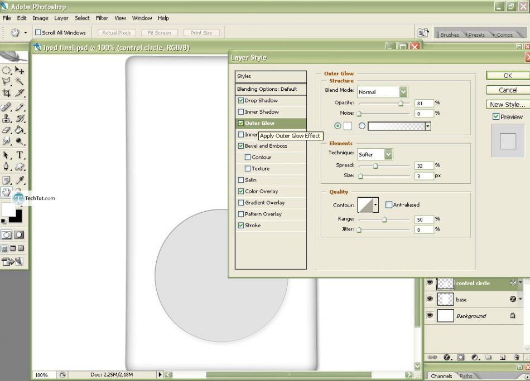Enable the Inner Shadow checkbox
The height and width of the screenshot is (381, 530).
240,112
